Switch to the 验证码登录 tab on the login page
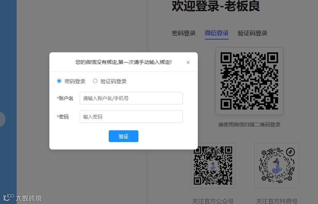The height and width of the screenshot is (204, 318). pos(252,33)
